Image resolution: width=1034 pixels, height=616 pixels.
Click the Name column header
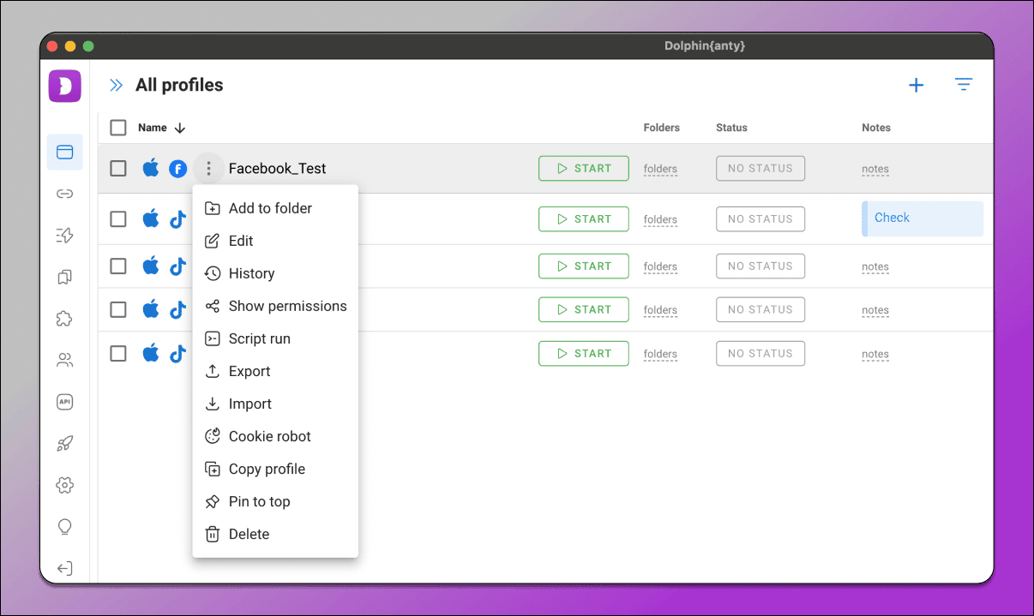tap(153, 128)
